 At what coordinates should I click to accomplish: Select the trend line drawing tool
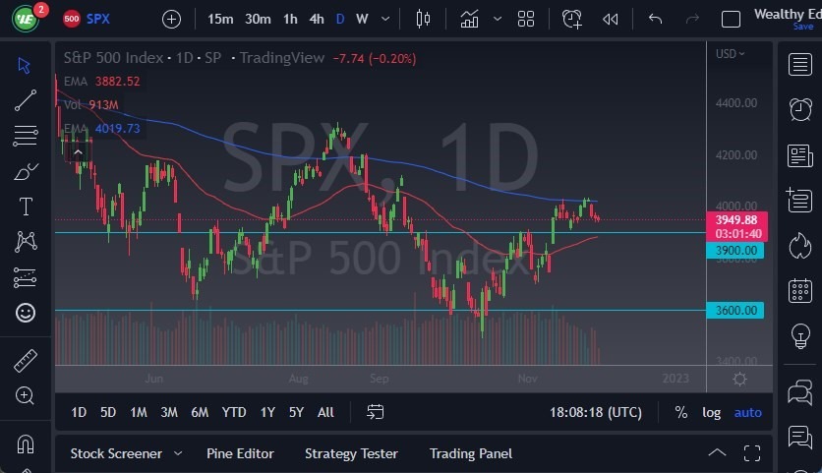coord(26,100)
